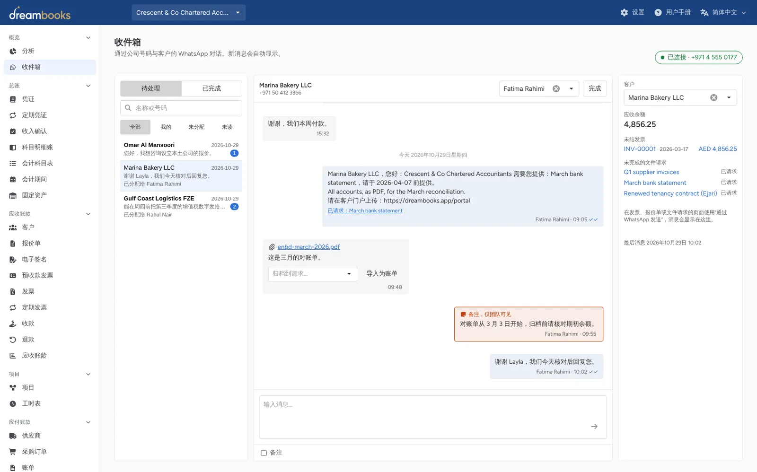The image size is (757, 472).
Task: Open 凭证 vouchers icon in sidebar
Action: 13,99
